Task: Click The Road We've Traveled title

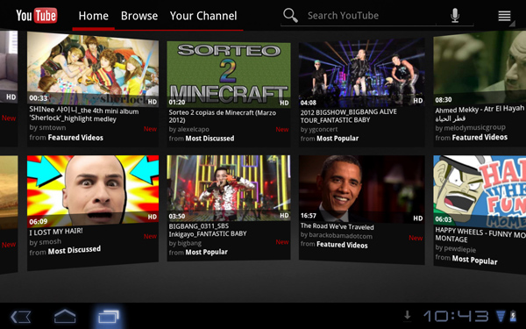Action: tap(338, 226)
